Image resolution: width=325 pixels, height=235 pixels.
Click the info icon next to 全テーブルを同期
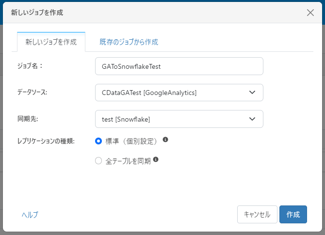(x=156, y=159)
